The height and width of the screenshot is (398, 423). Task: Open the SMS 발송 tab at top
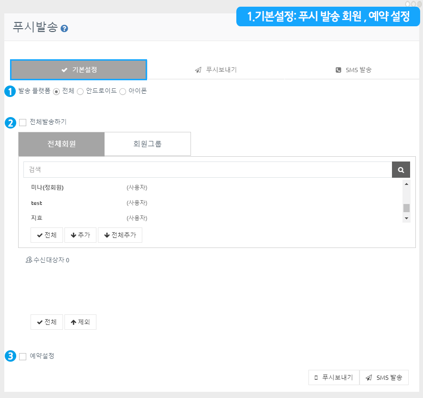[x=353, y=70]
